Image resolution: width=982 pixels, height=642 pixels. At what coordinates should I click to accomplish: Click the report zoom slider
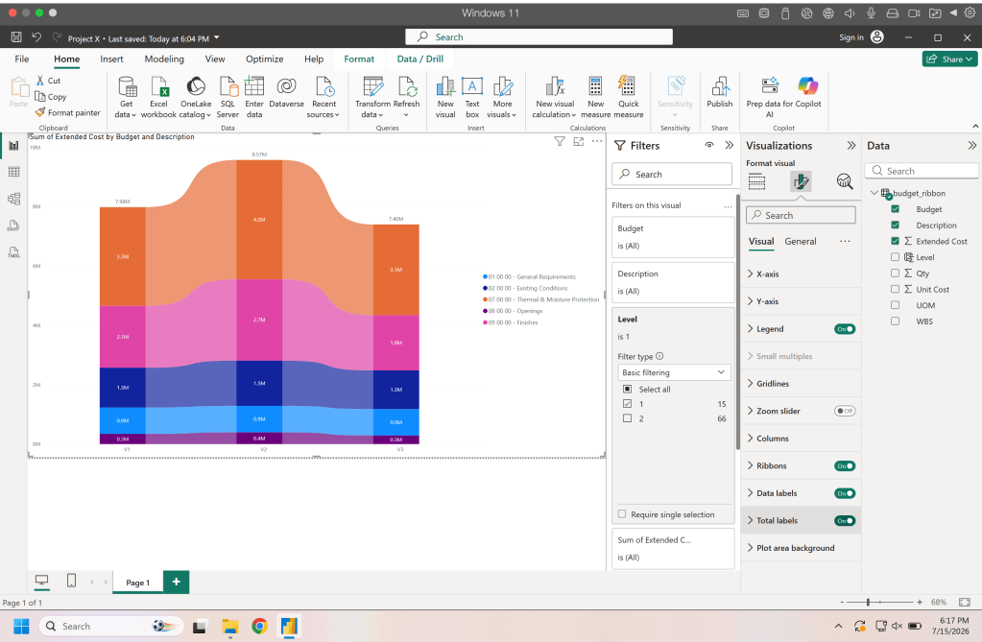click(x=880, y=602)
